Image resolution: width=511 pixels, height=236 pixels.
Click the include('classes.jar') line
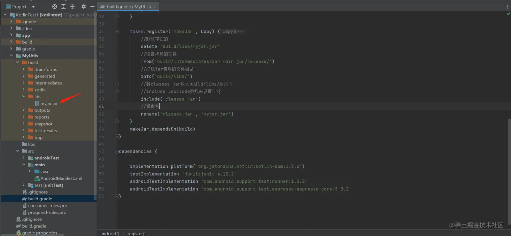click(x=171, y=99)
